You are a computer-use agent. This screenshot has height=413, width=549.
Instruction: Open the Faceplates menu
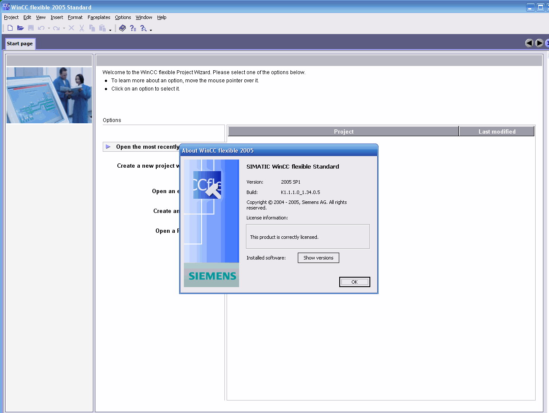(x=99, y=17)
